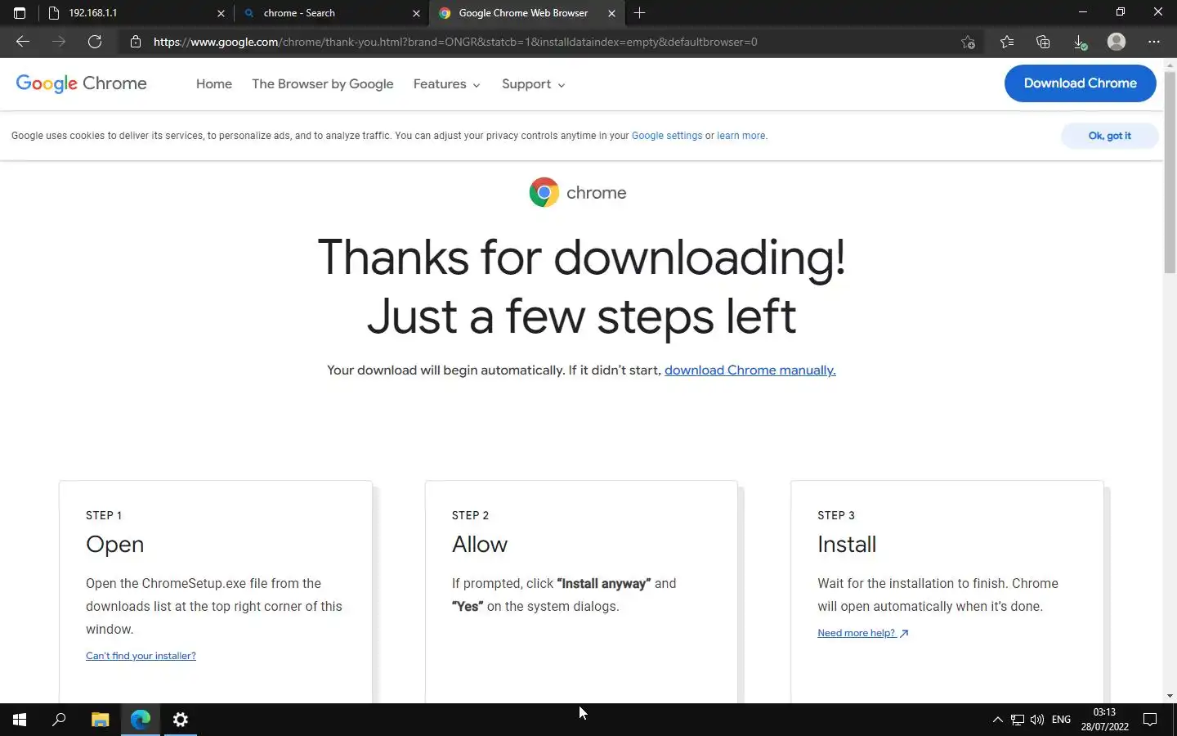Click the network tray icon
Image resolution: width=1177 pixels, height=736 pixels.
[1018, 720]
